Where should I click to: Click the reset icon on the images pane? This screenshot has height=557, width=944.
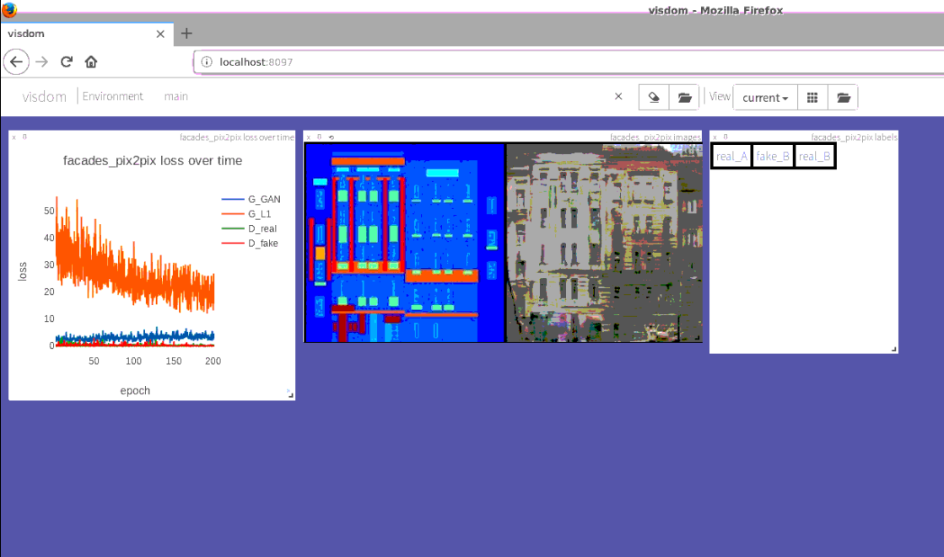pyautogui.click(x=332, y=136)
